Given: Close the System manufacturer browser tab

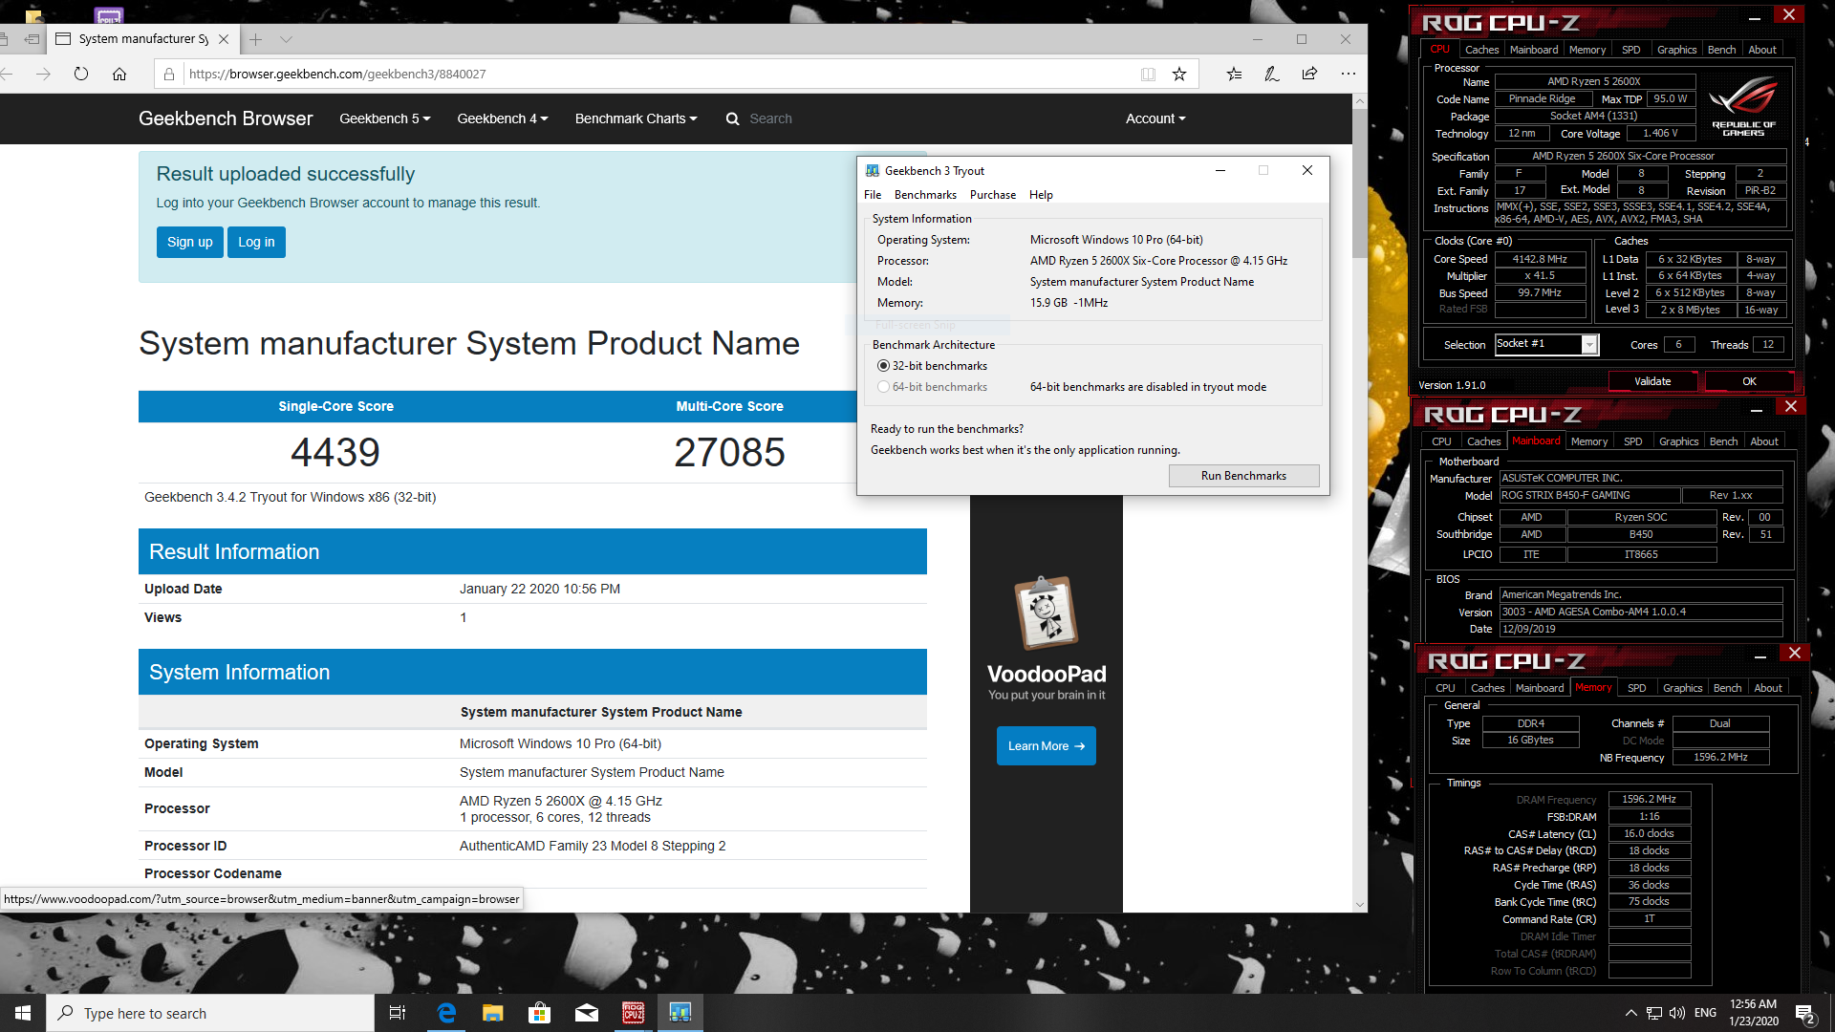Looking at the screenshot, I should click(224, 39).
